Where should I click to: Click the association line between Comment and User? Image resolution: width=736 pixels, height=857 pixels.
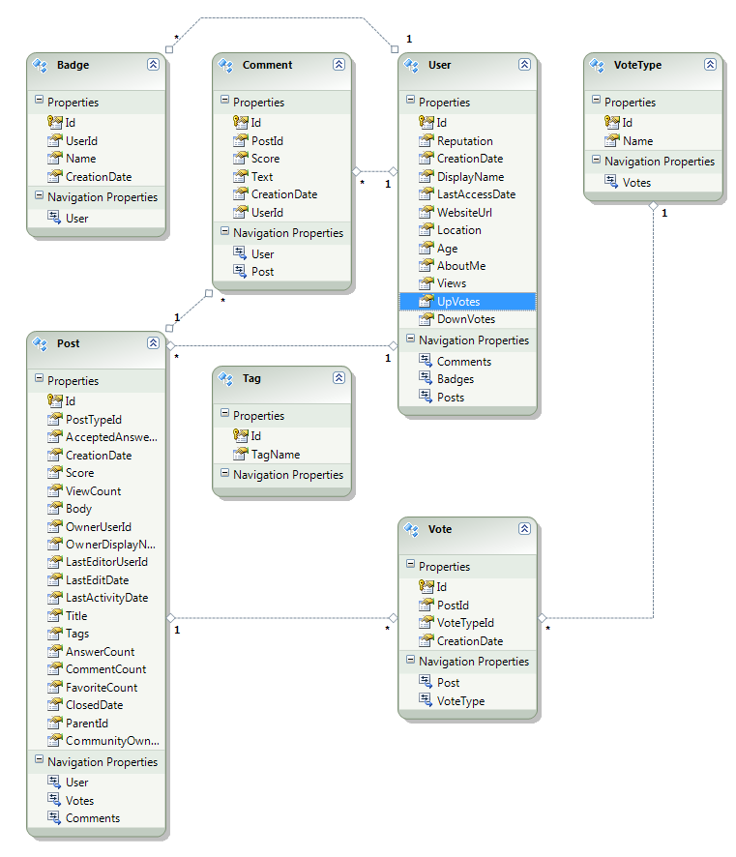(375, 171)
